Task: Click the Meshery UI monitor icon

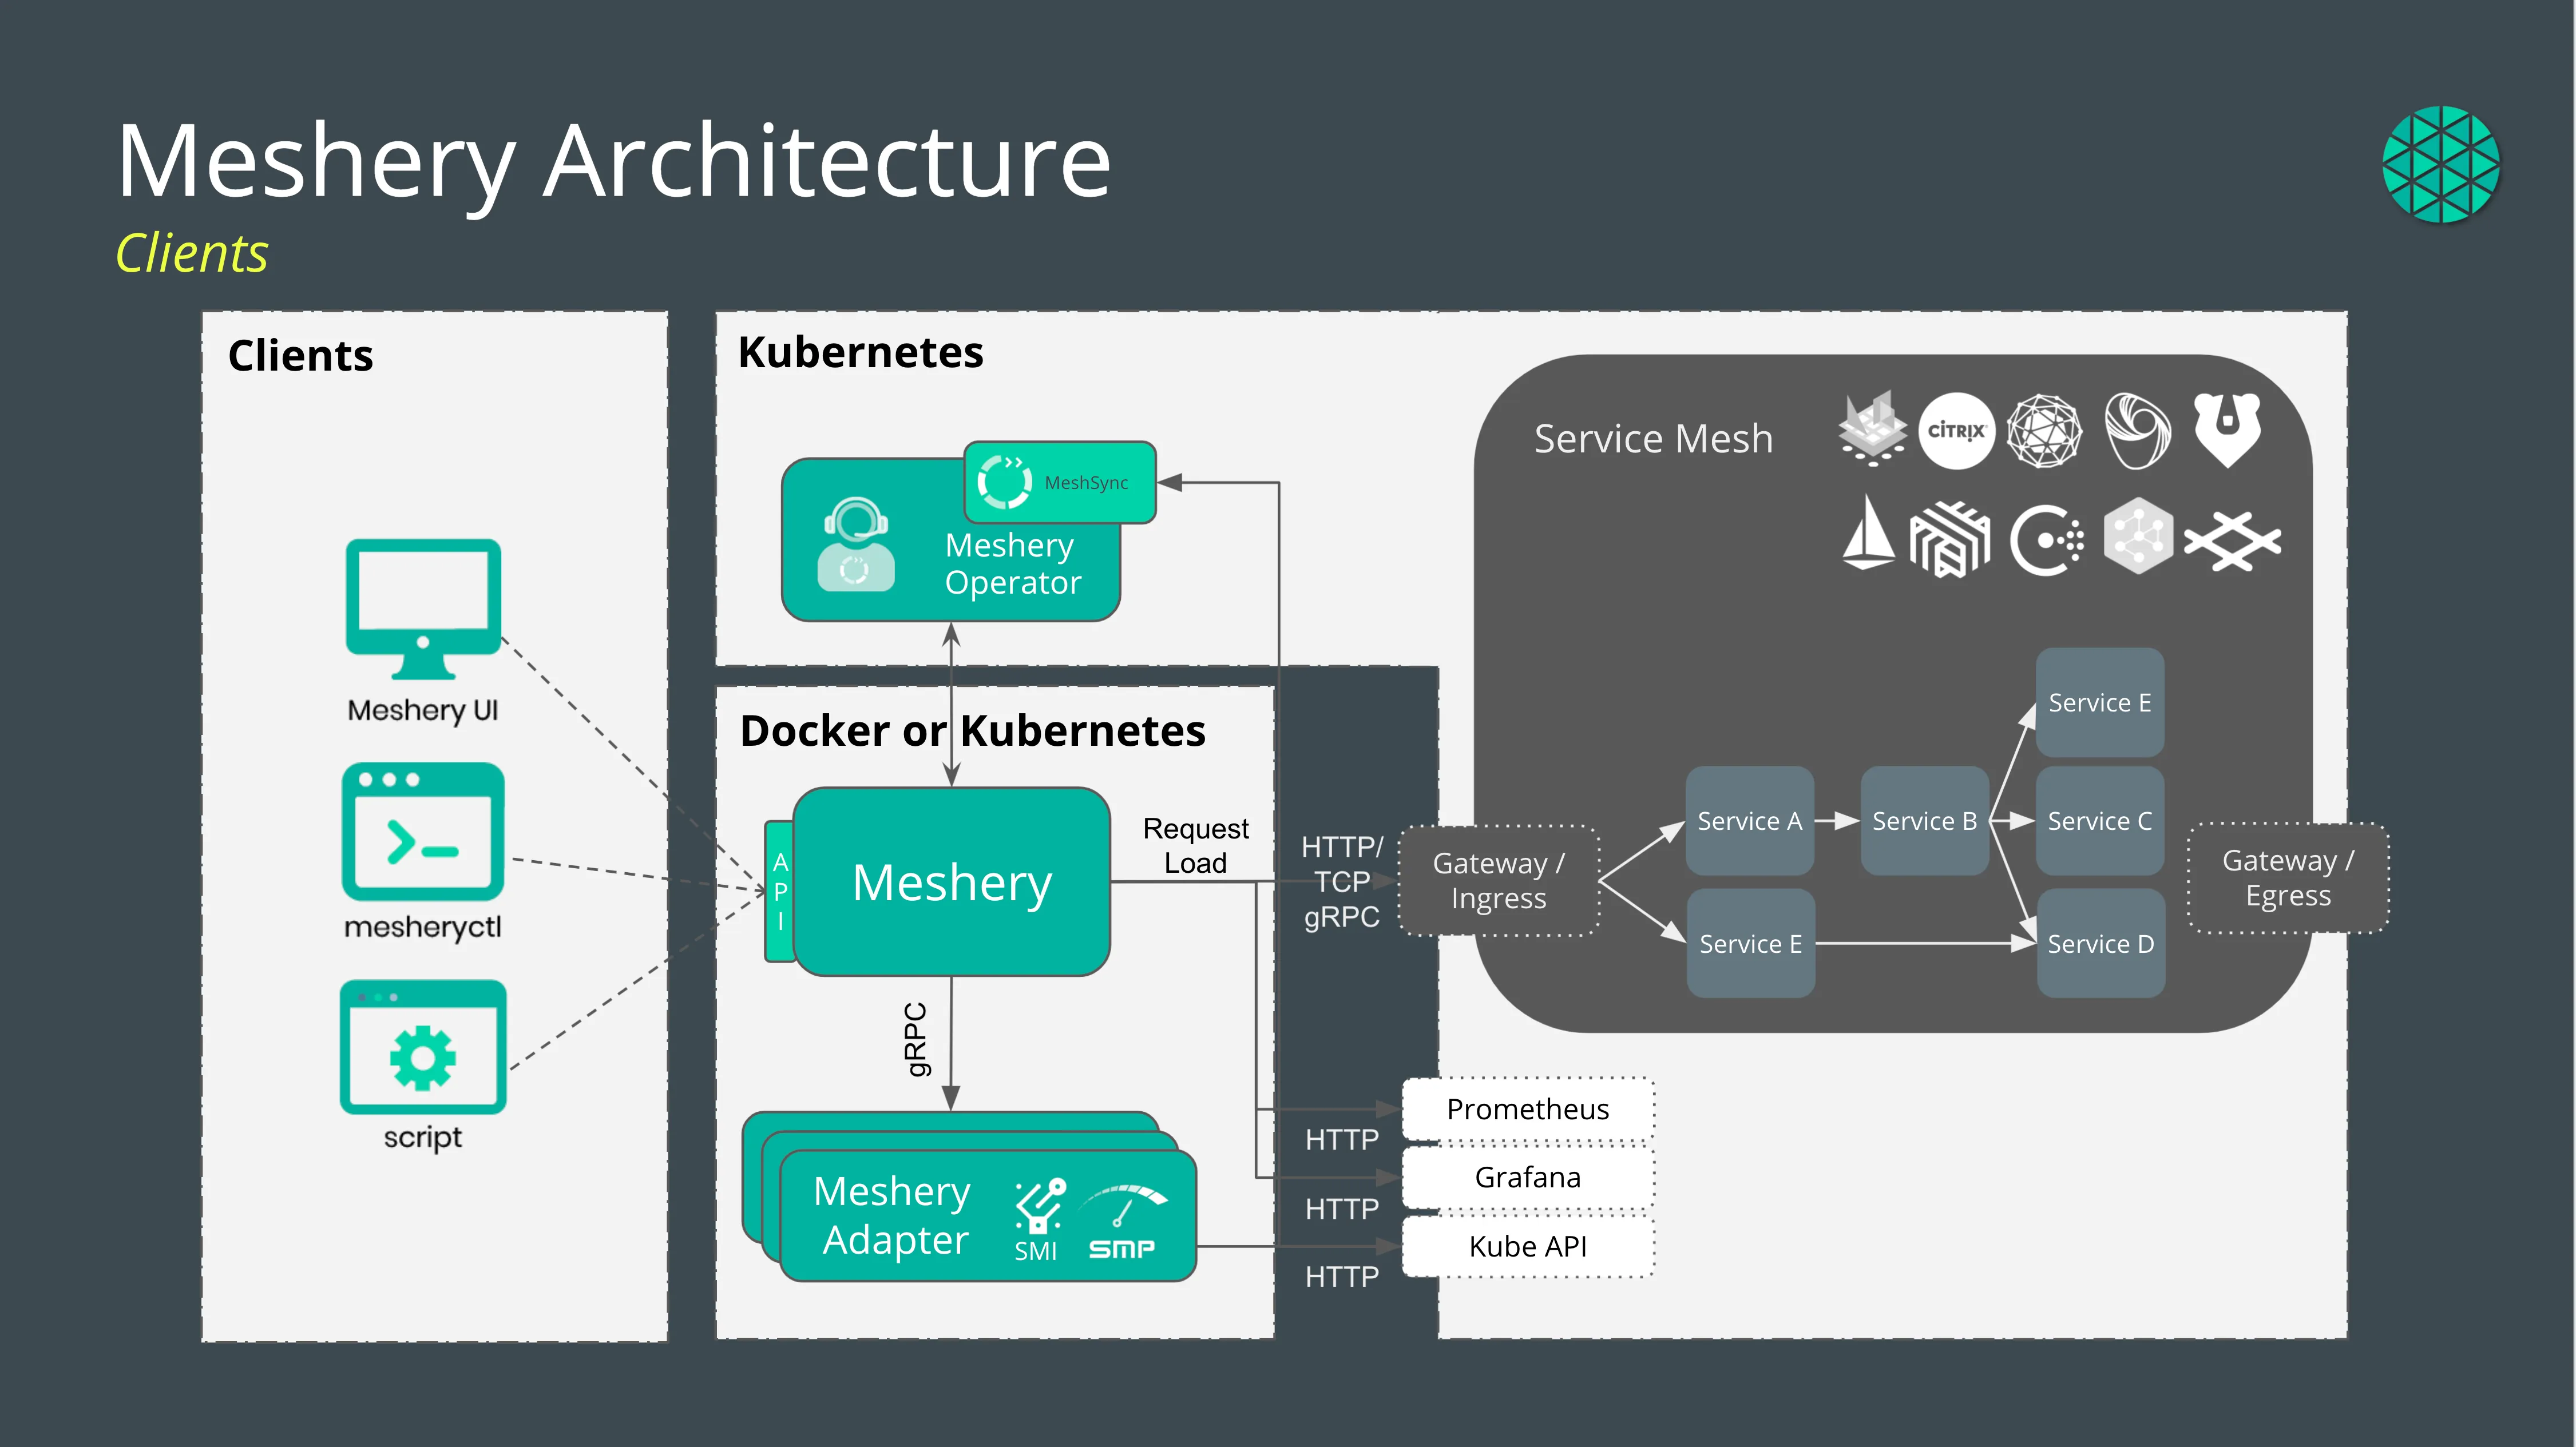Action: (x=423, y=606)
